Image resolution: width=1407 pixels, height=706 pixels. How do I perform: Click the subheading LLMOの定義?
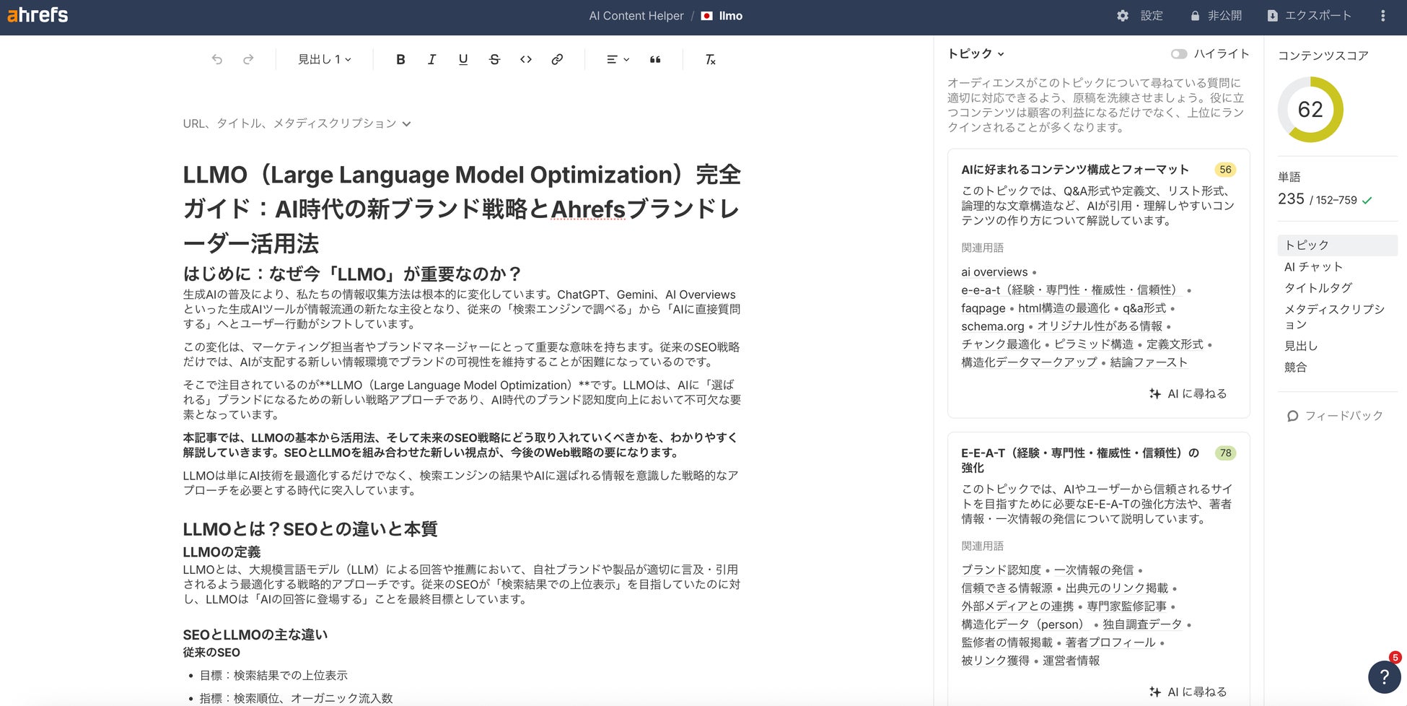[222, 552]
